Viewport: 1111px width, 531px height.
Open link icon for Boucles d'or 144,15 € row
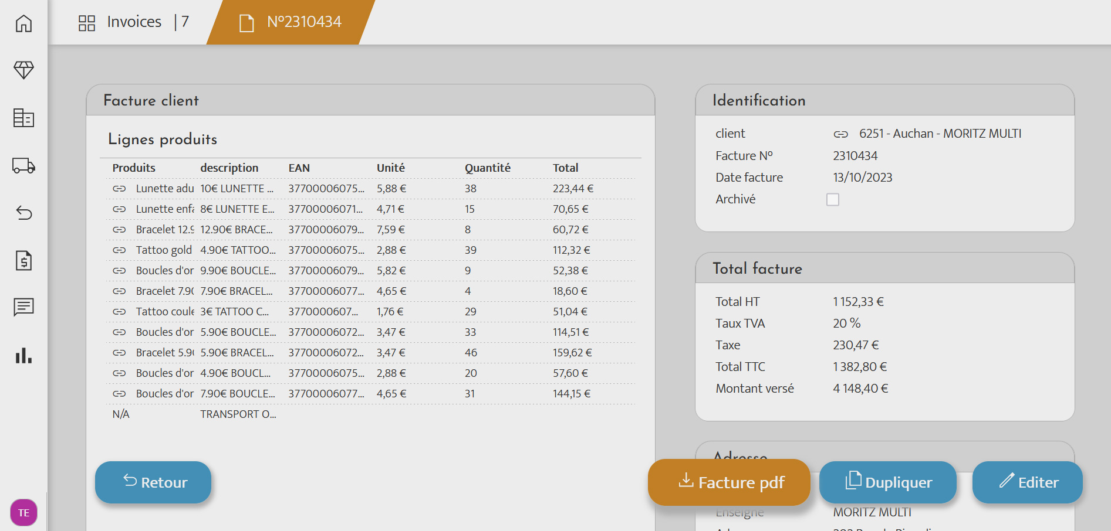[x=119, y=394]
